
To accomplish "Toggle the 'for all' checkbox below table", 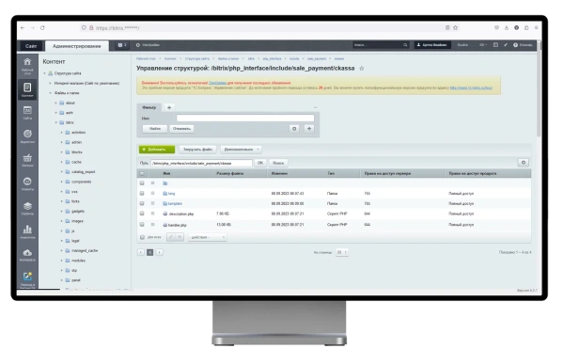I will (142, 237).
